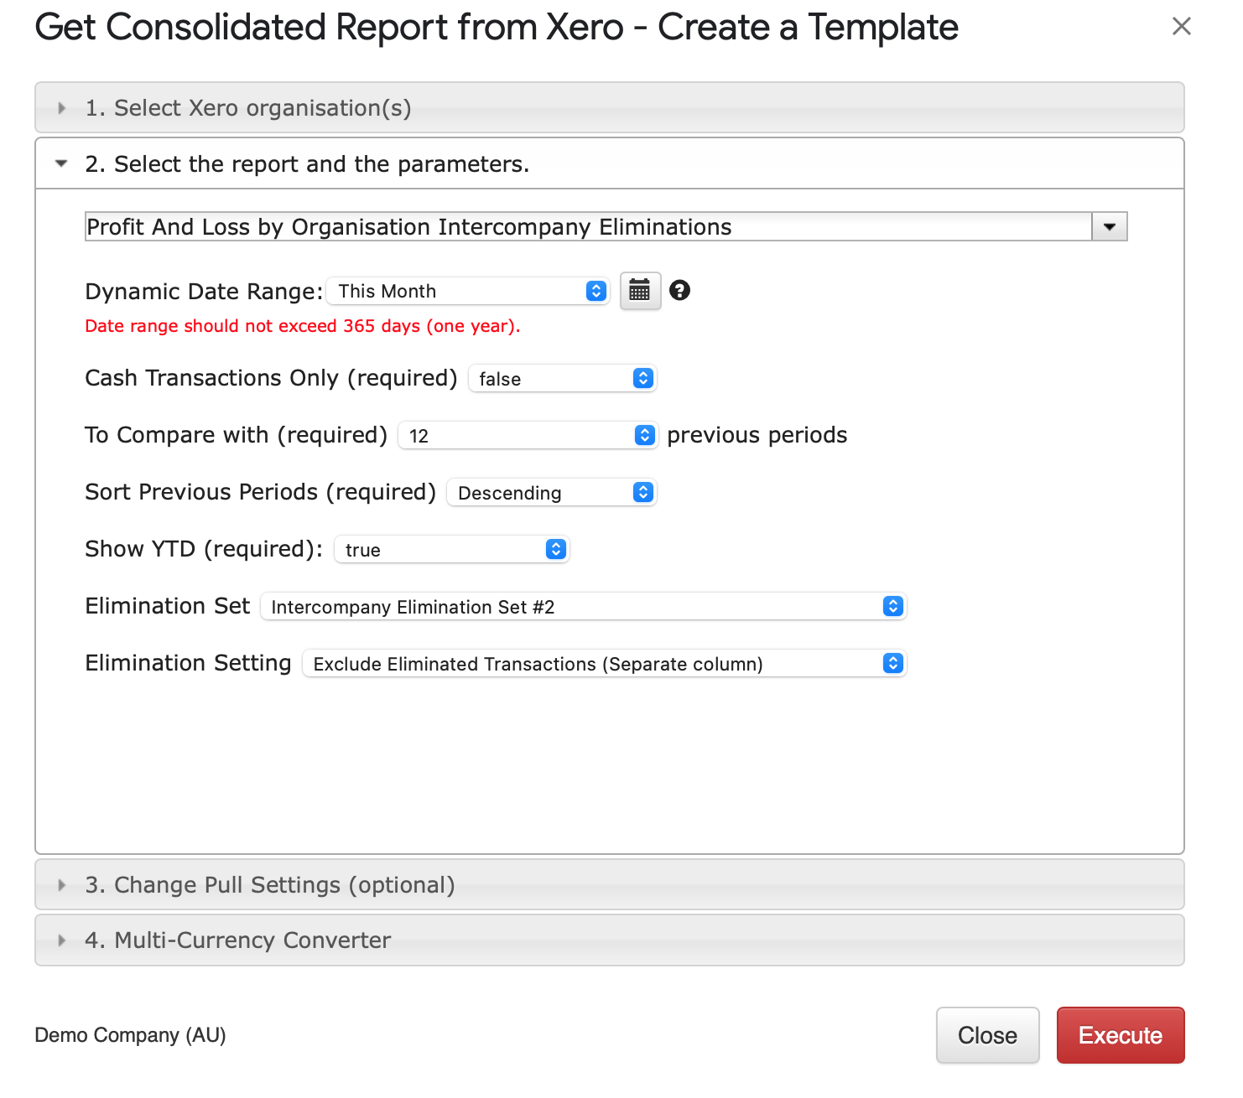Click the question mark help icon

click(x=680, y=290)
